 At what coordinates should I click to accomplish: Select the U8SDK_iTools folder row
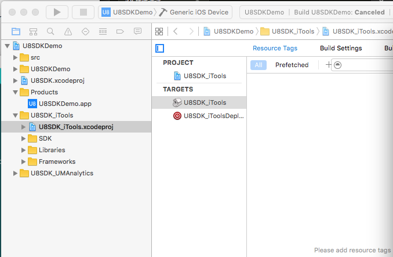[x=76, y=115]
